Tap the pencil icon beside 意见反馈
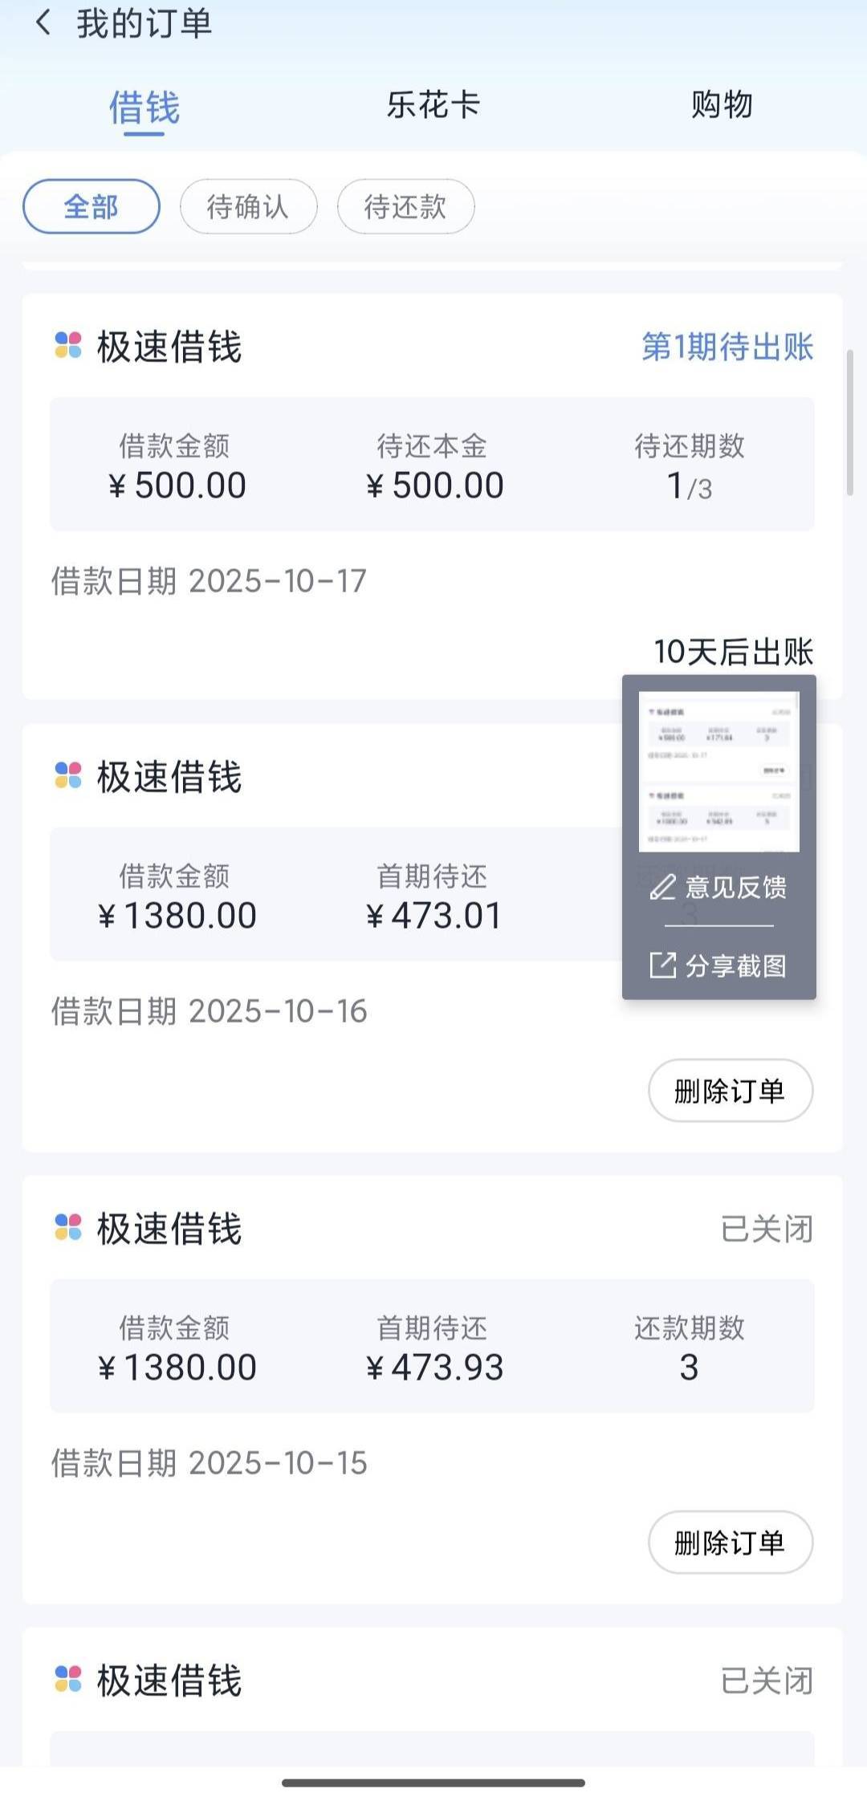Viewport: 867px width, 1801px height. (x=662, y=887)
